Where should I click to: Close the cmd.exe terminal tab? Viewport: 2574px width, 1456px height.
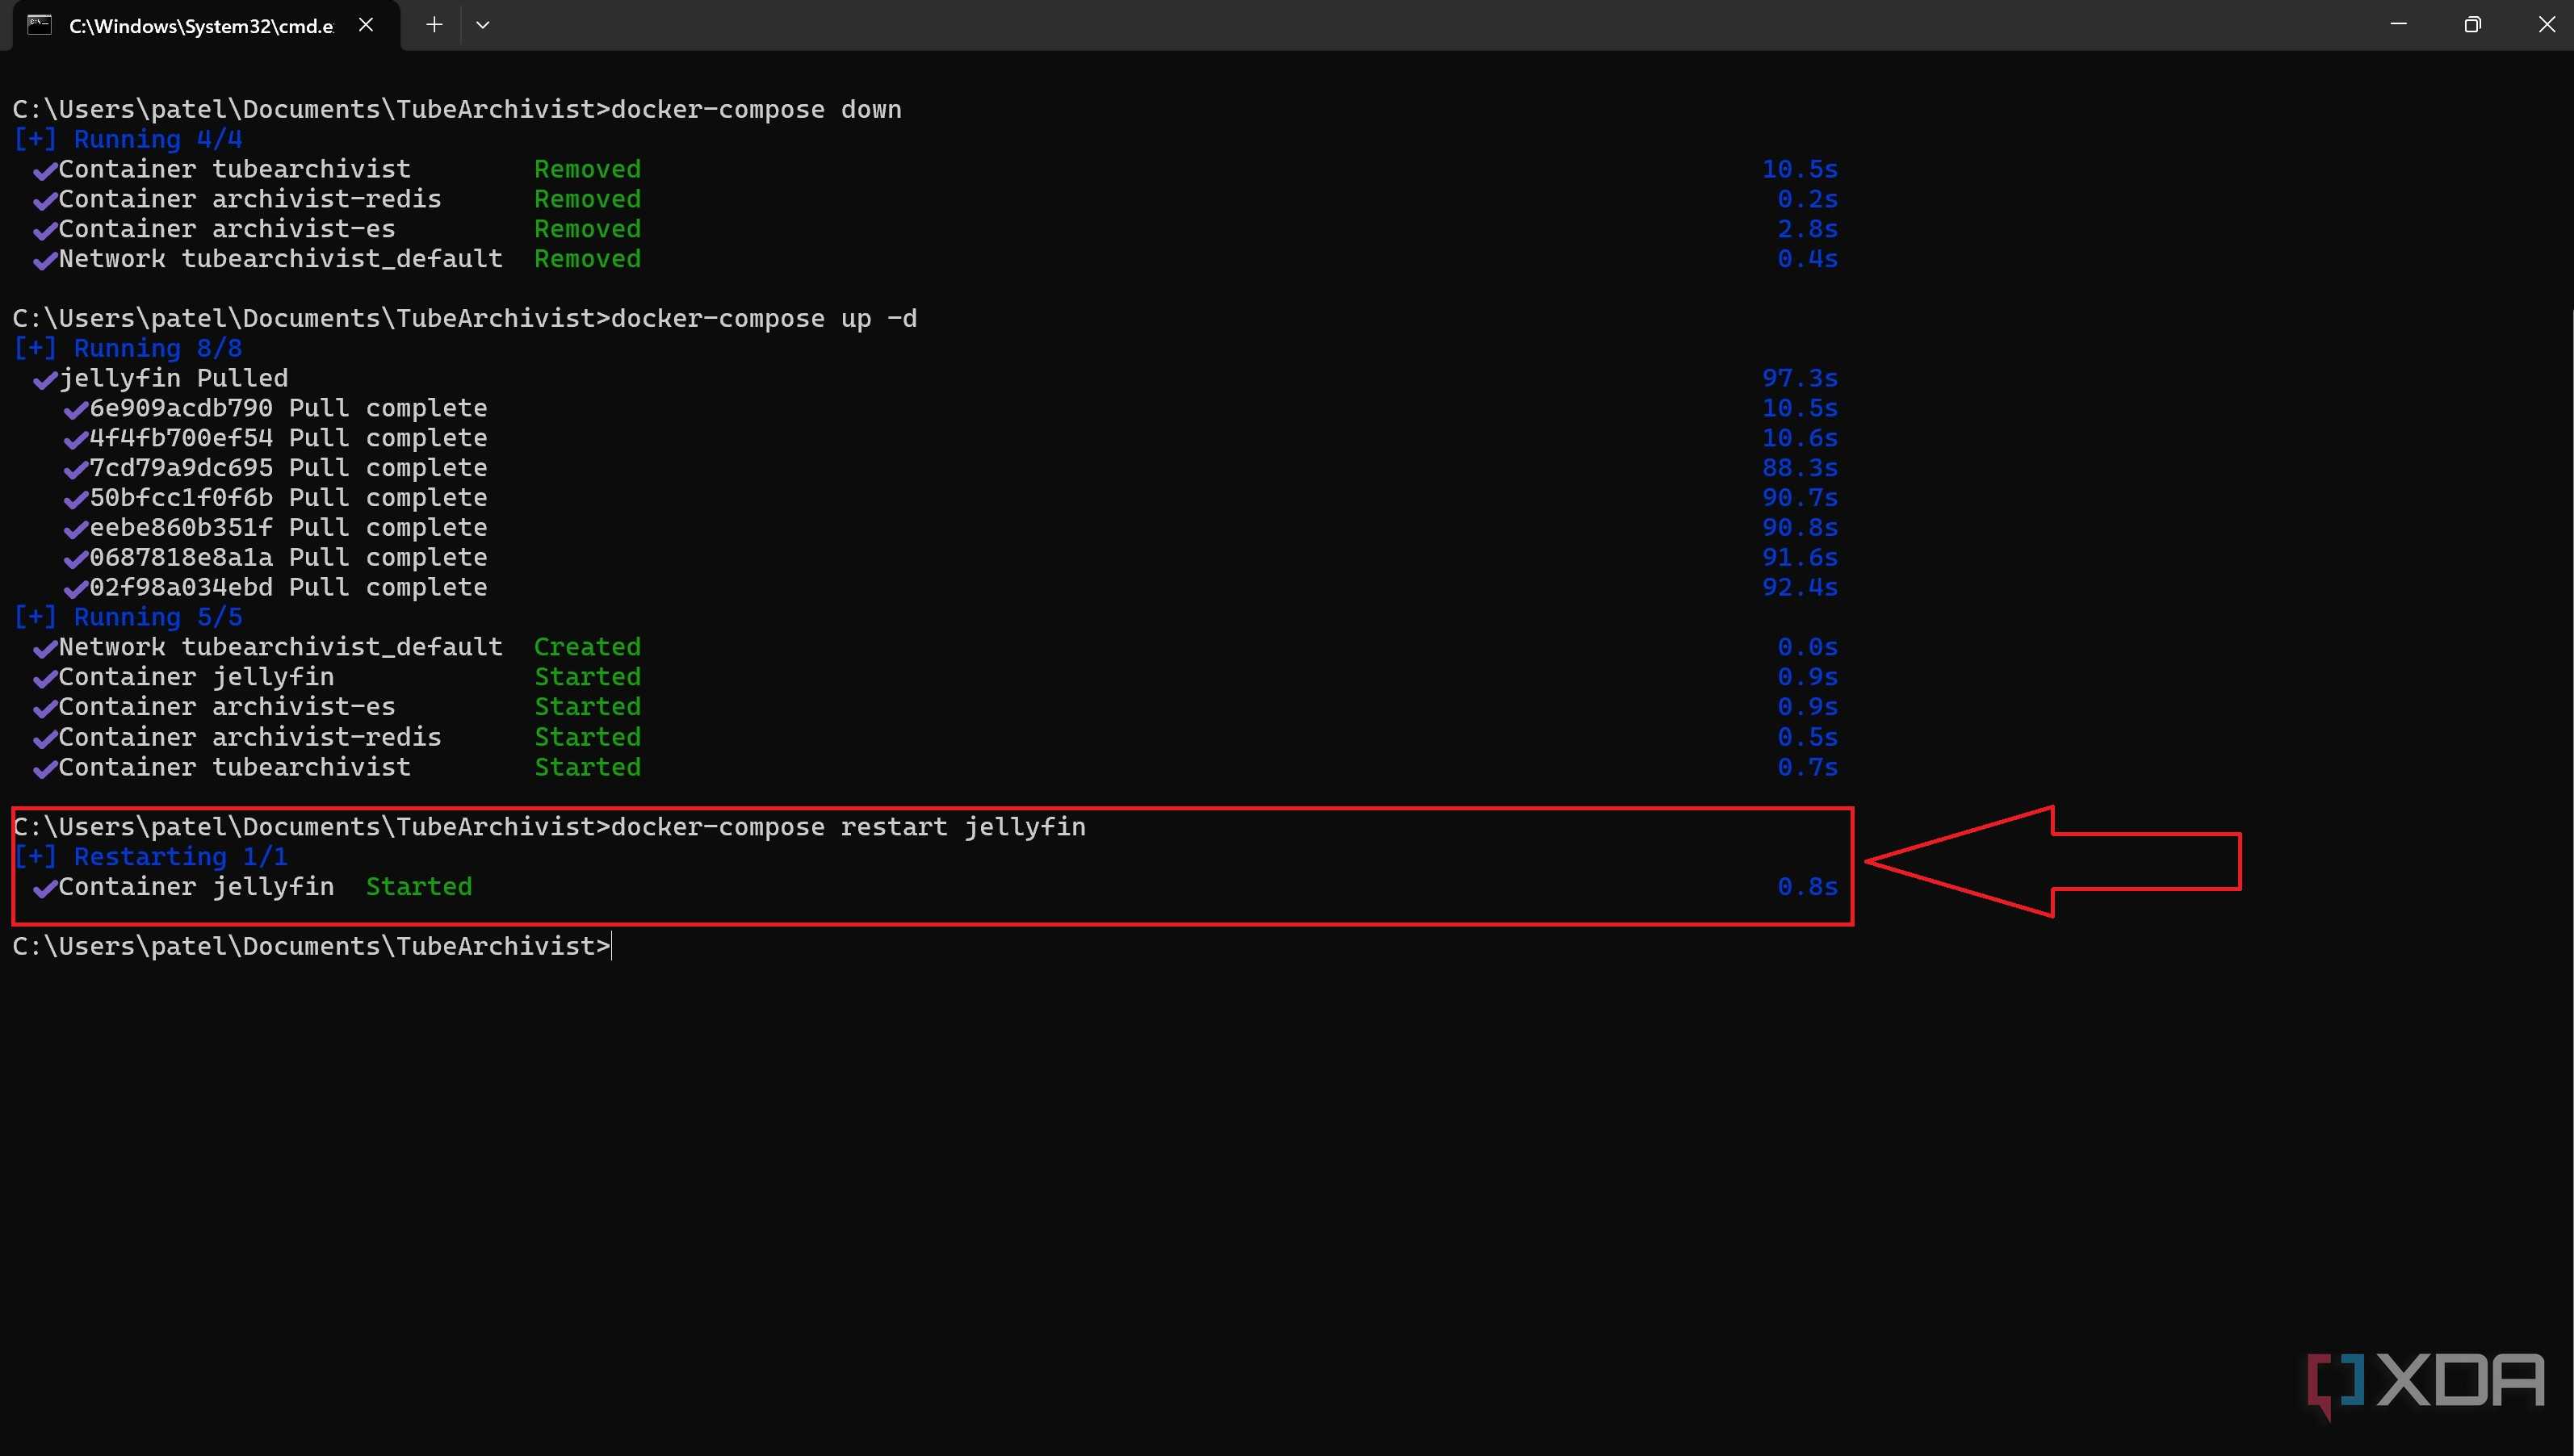click(x=366, y=25)
